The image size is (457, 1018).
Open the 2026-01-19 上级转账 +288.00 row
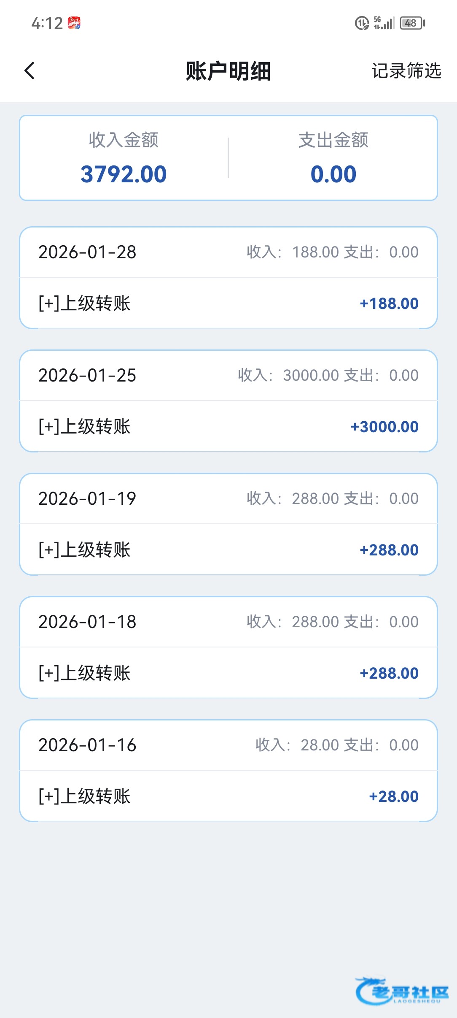point(228,550)
